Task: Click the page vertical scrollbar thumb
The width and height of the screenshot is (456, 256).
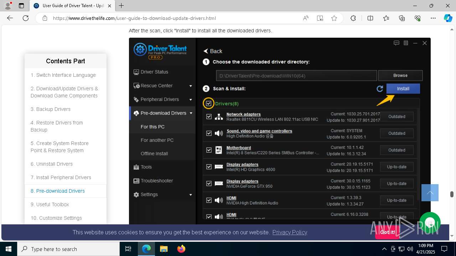Action: pyautogui.click(x=452, y=194)
